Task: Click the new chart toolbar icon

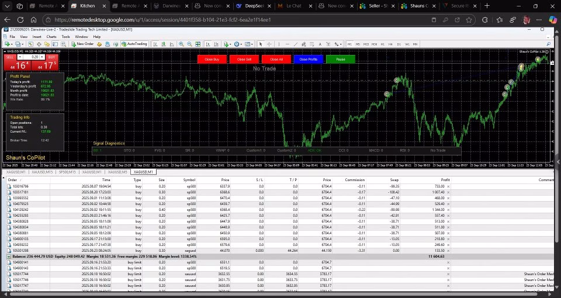Action: pyautogui.click(x=7, y=44)
